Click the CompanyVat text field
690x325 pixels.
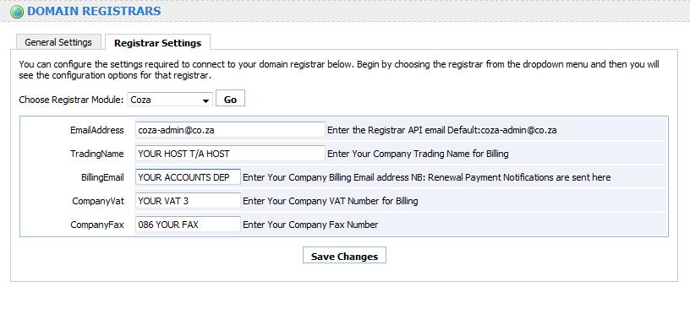point(188,201)
